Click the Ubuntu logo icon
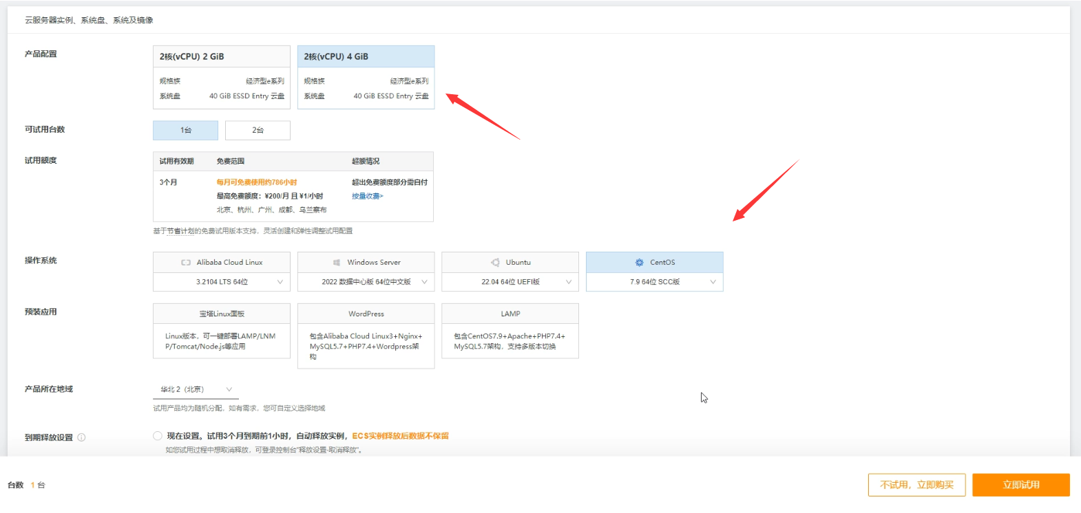The image size is (1081, 513). pyautogui.click(x=495, y=263)
